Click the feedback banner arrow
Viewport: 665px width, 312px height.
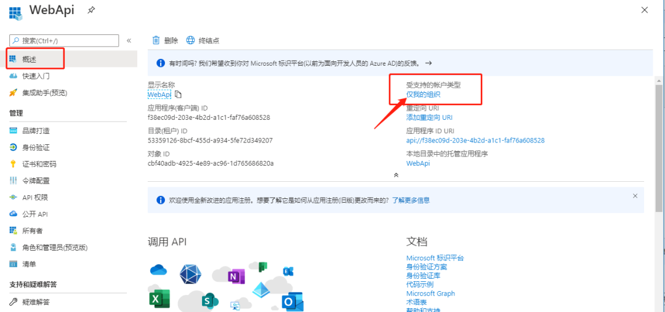(429, 63)
